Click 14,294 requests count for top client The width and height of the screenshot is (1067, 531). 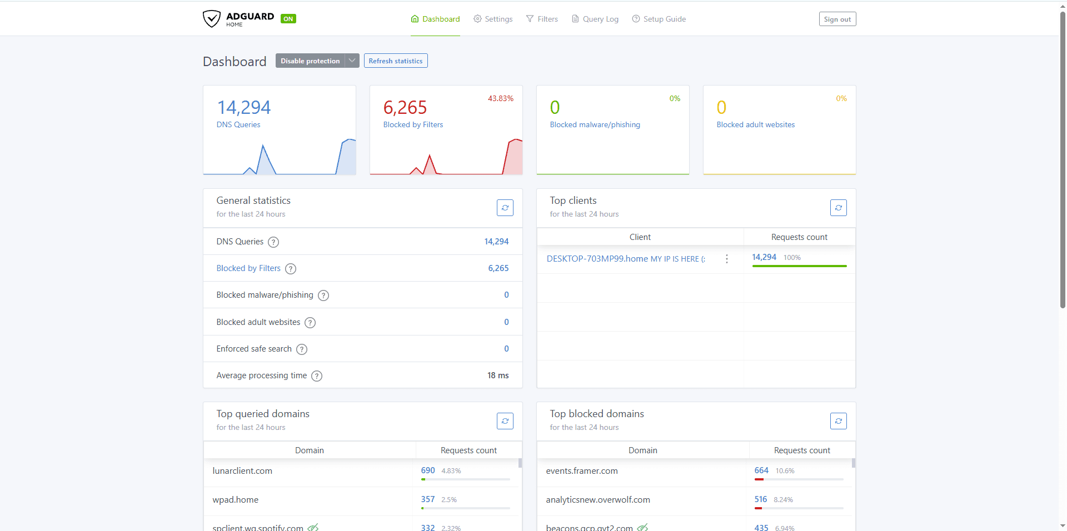764,257
